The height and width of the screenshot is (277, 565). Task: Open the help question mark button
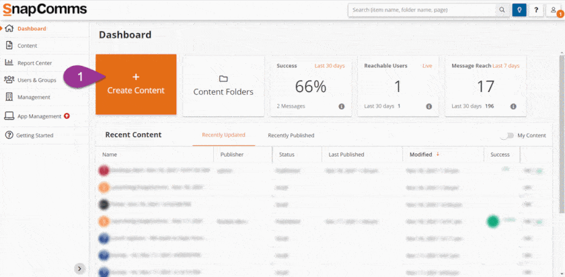tap(536, 10)
